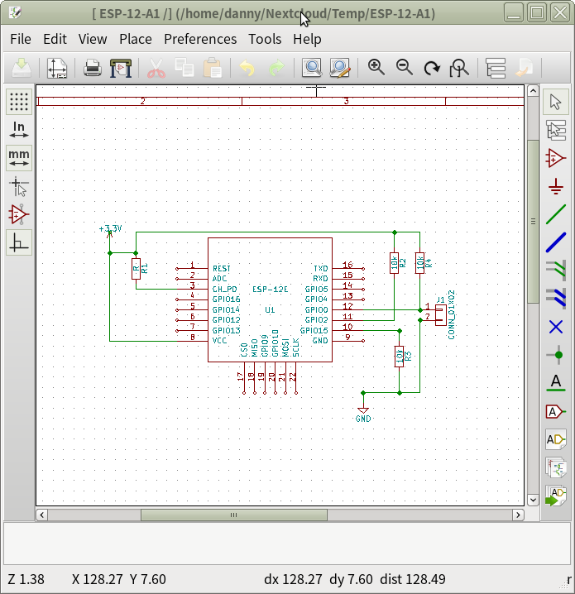Screen dimensions: 575x594
Task: Select the Place junction tool
Action: 556,355
